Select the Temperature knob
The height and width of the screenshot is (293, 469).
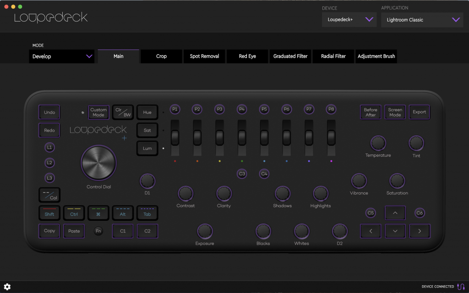tap(378, 143)
